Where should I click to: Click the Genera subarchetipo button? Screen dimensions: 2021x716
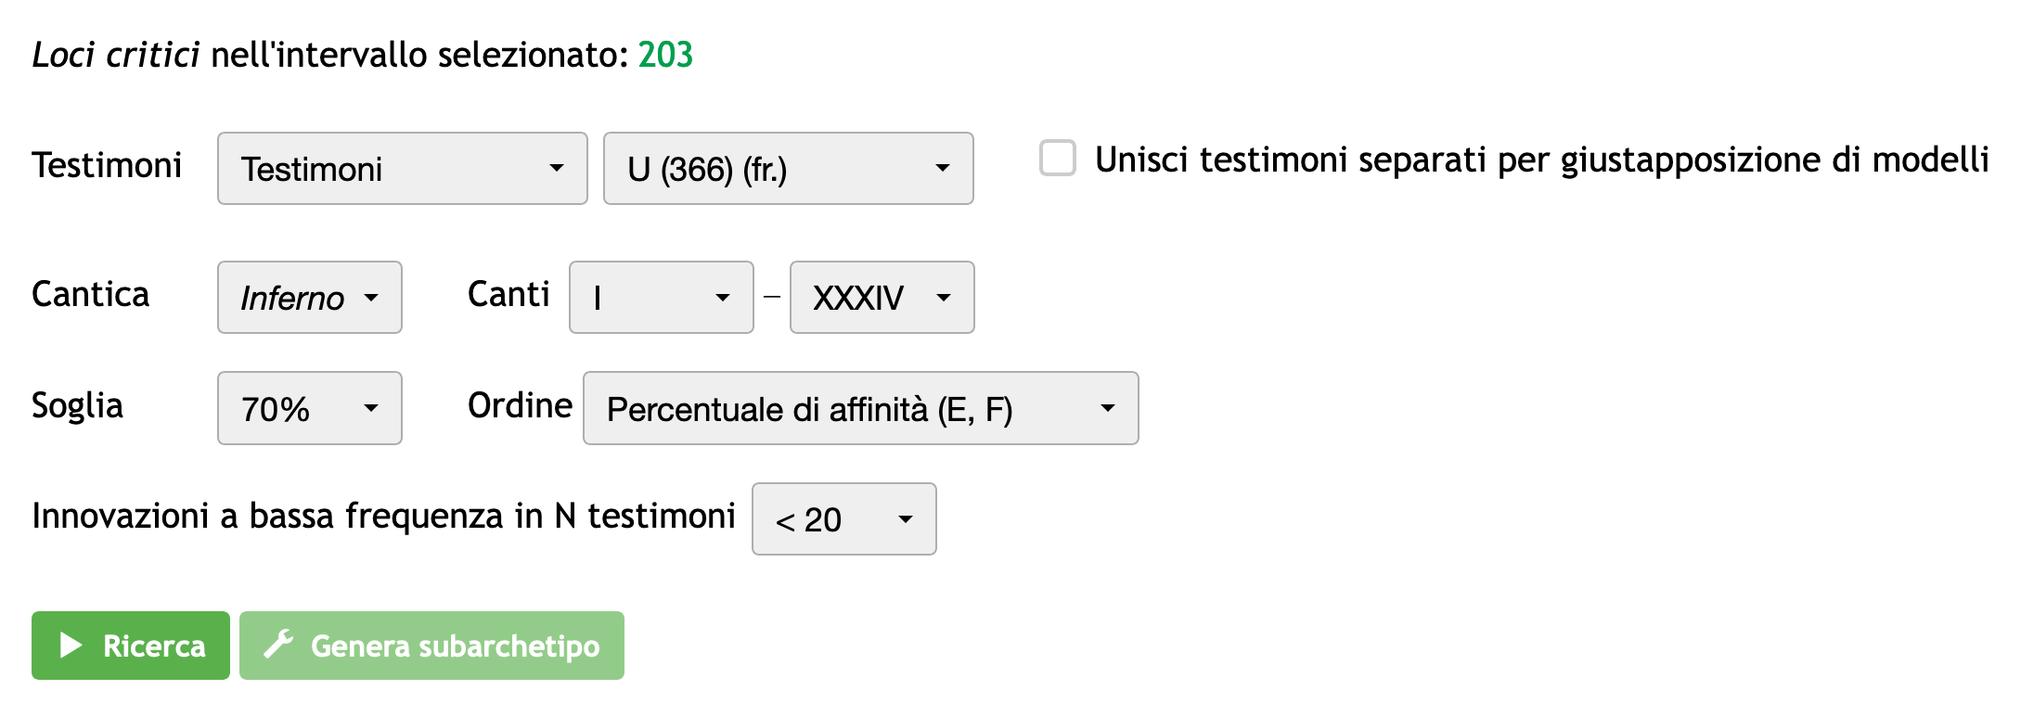tap(431, 646)
